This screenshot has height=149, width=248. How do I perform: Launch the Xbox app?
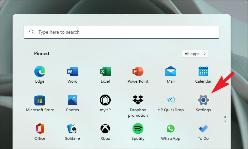coord(105,132)
